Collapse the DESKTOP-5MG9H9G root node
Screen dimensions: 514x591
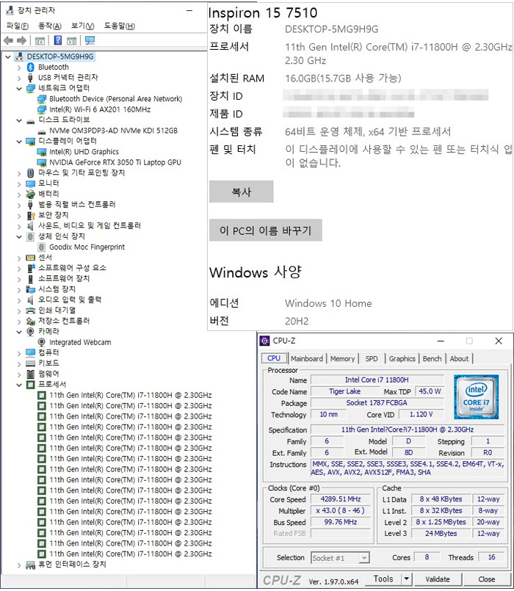point(8,57)
